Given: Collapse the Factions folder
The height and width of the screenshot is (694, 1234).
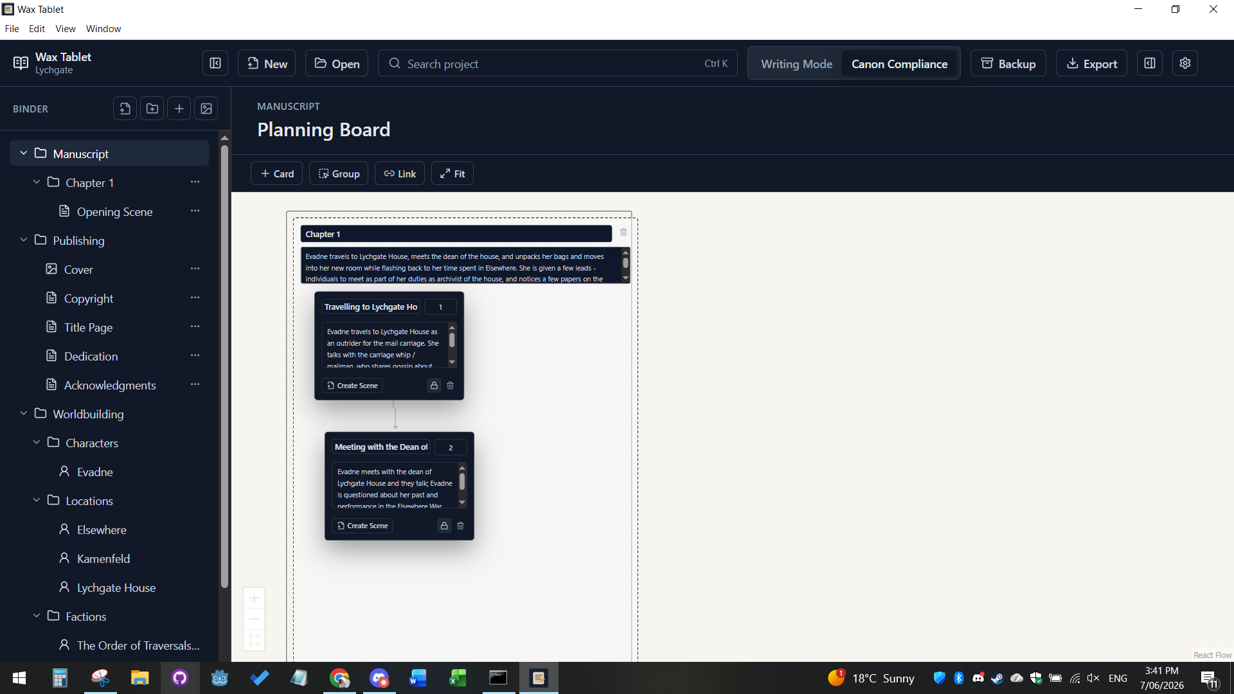Looking at the screenshot, I should (x=37, y=616).
